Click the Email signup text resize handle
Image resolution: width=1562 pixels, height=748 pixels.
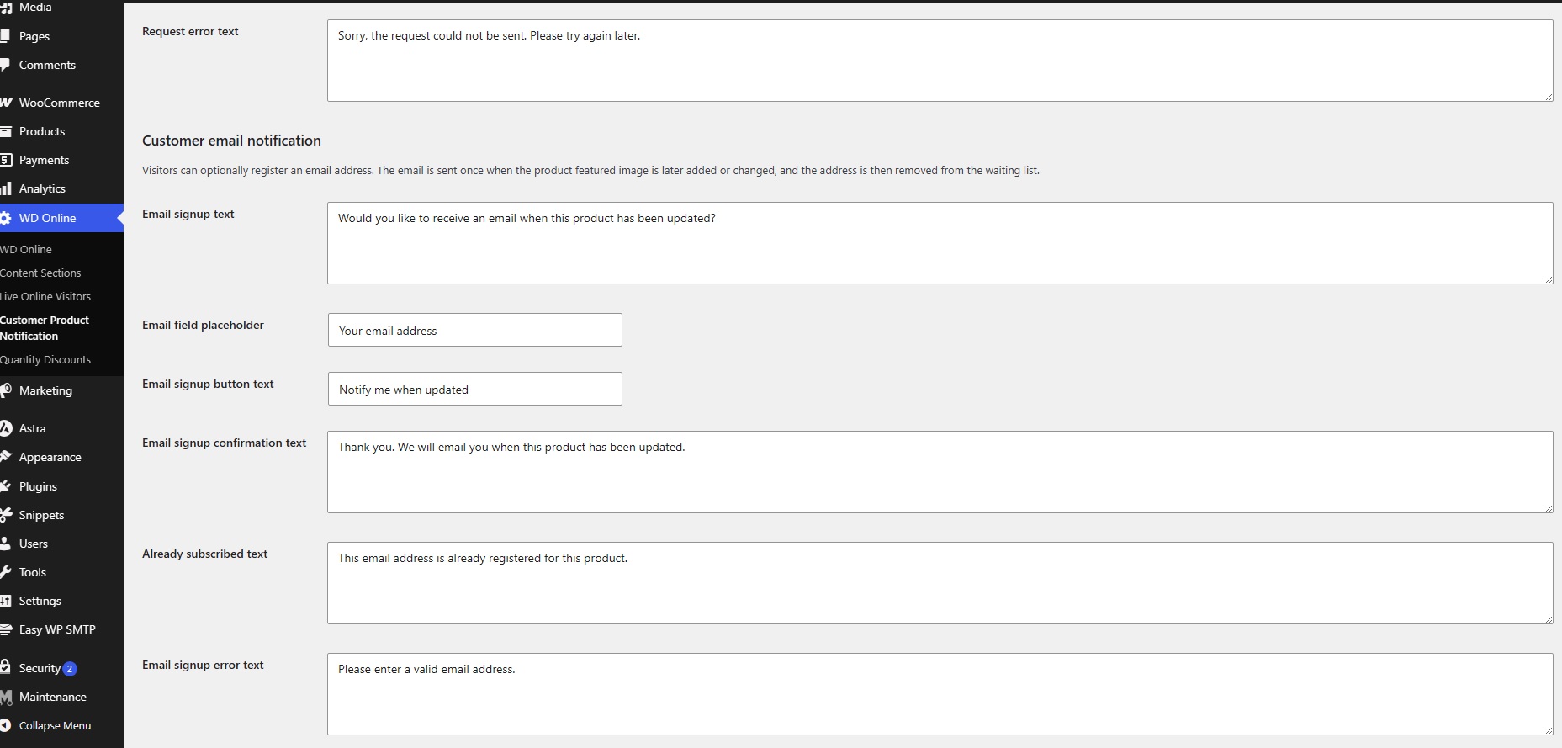[x=1548, y=279]
